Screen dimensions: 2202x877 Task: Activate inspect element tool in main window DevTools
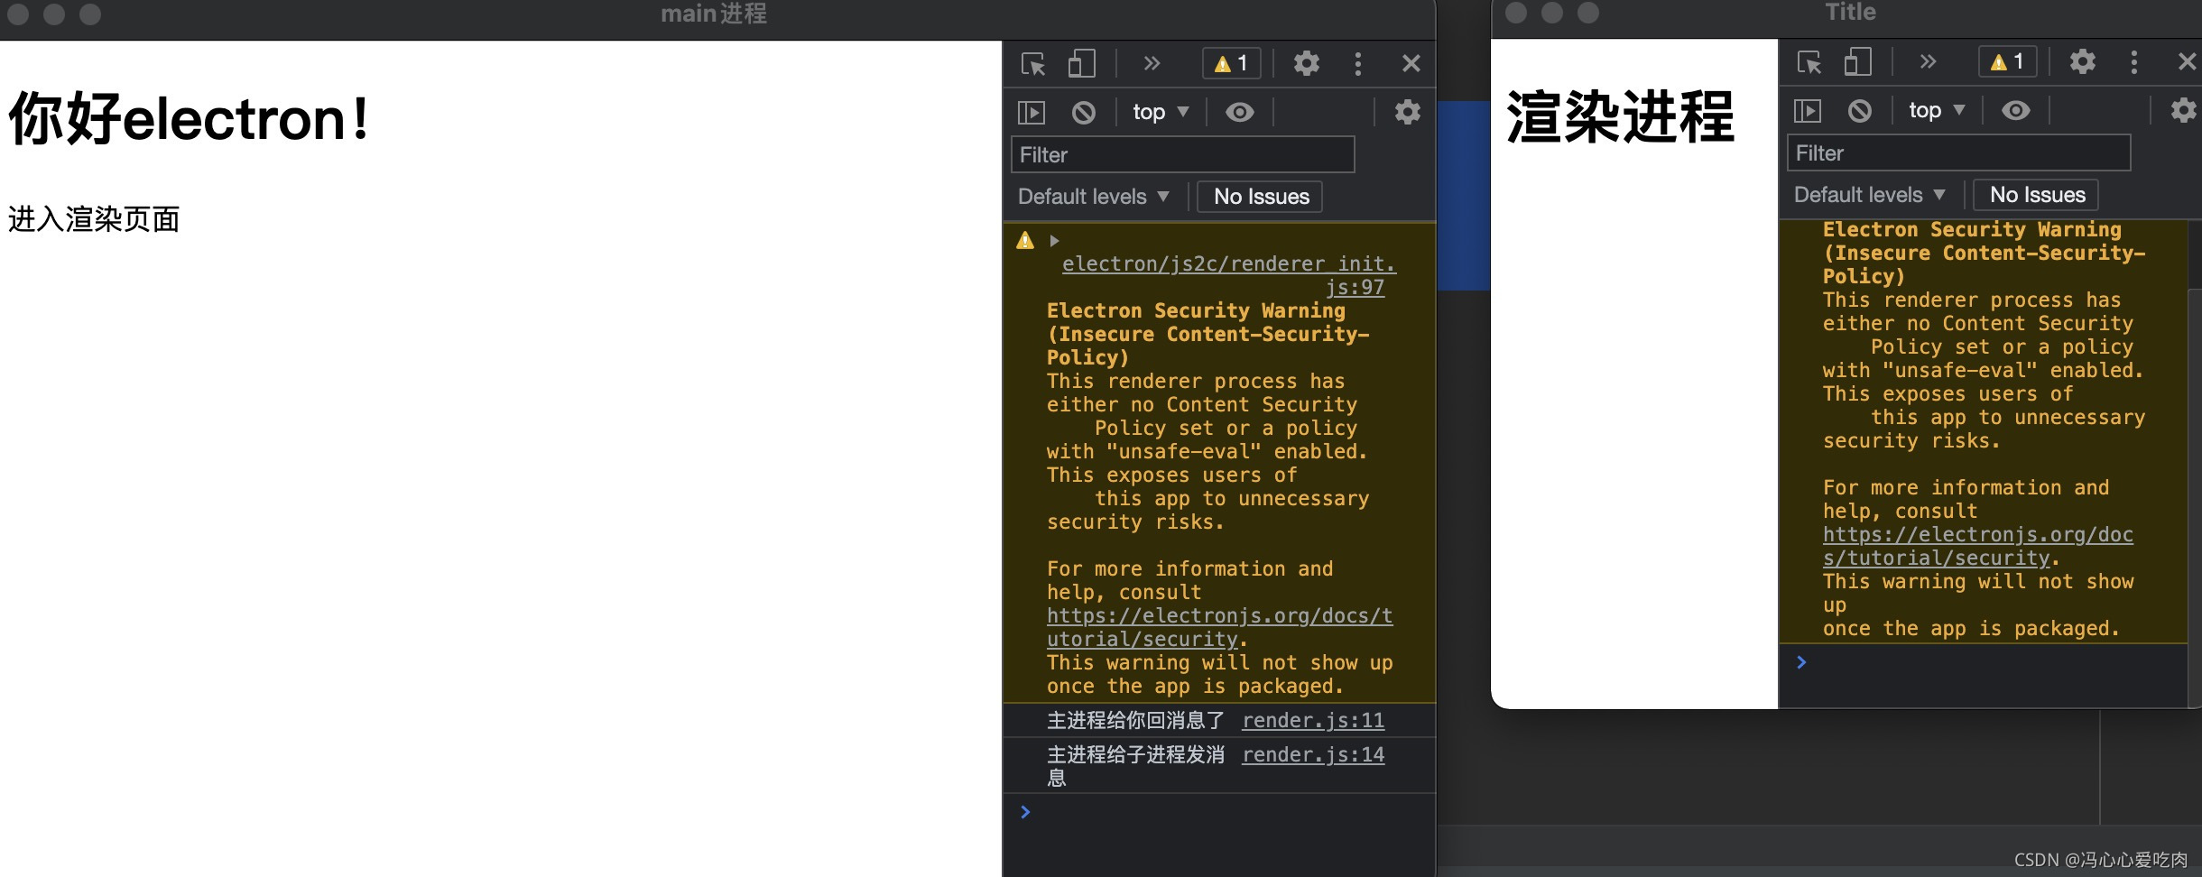point(1033,64)
